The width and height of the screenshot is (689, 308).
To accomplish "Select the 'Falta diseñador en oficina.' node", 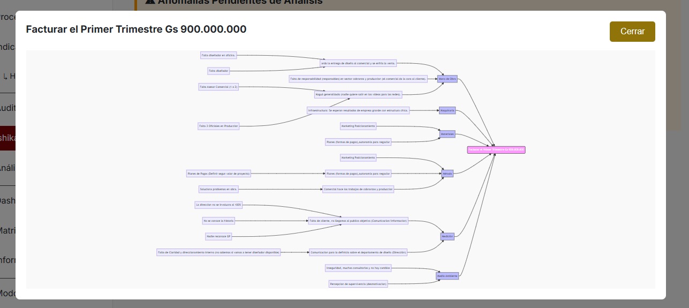I will [218, 55].
